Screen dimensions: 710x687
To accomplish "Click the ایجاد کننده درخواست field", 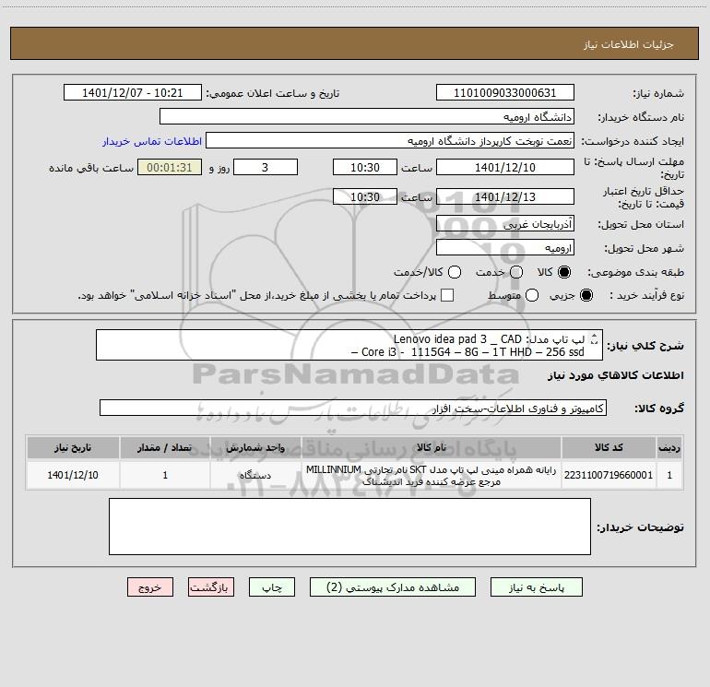I will pos(390,140).
